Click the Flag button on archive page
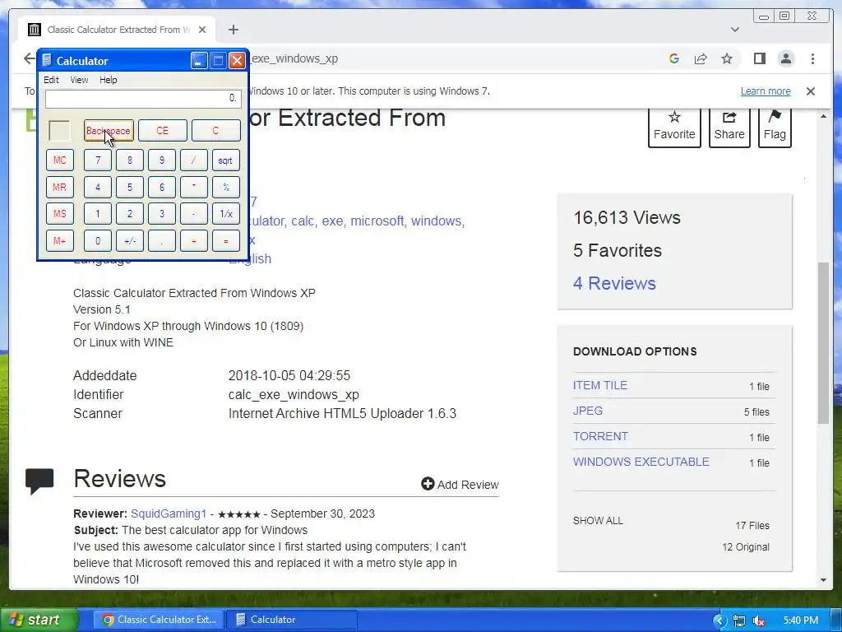 coord(775,127)
